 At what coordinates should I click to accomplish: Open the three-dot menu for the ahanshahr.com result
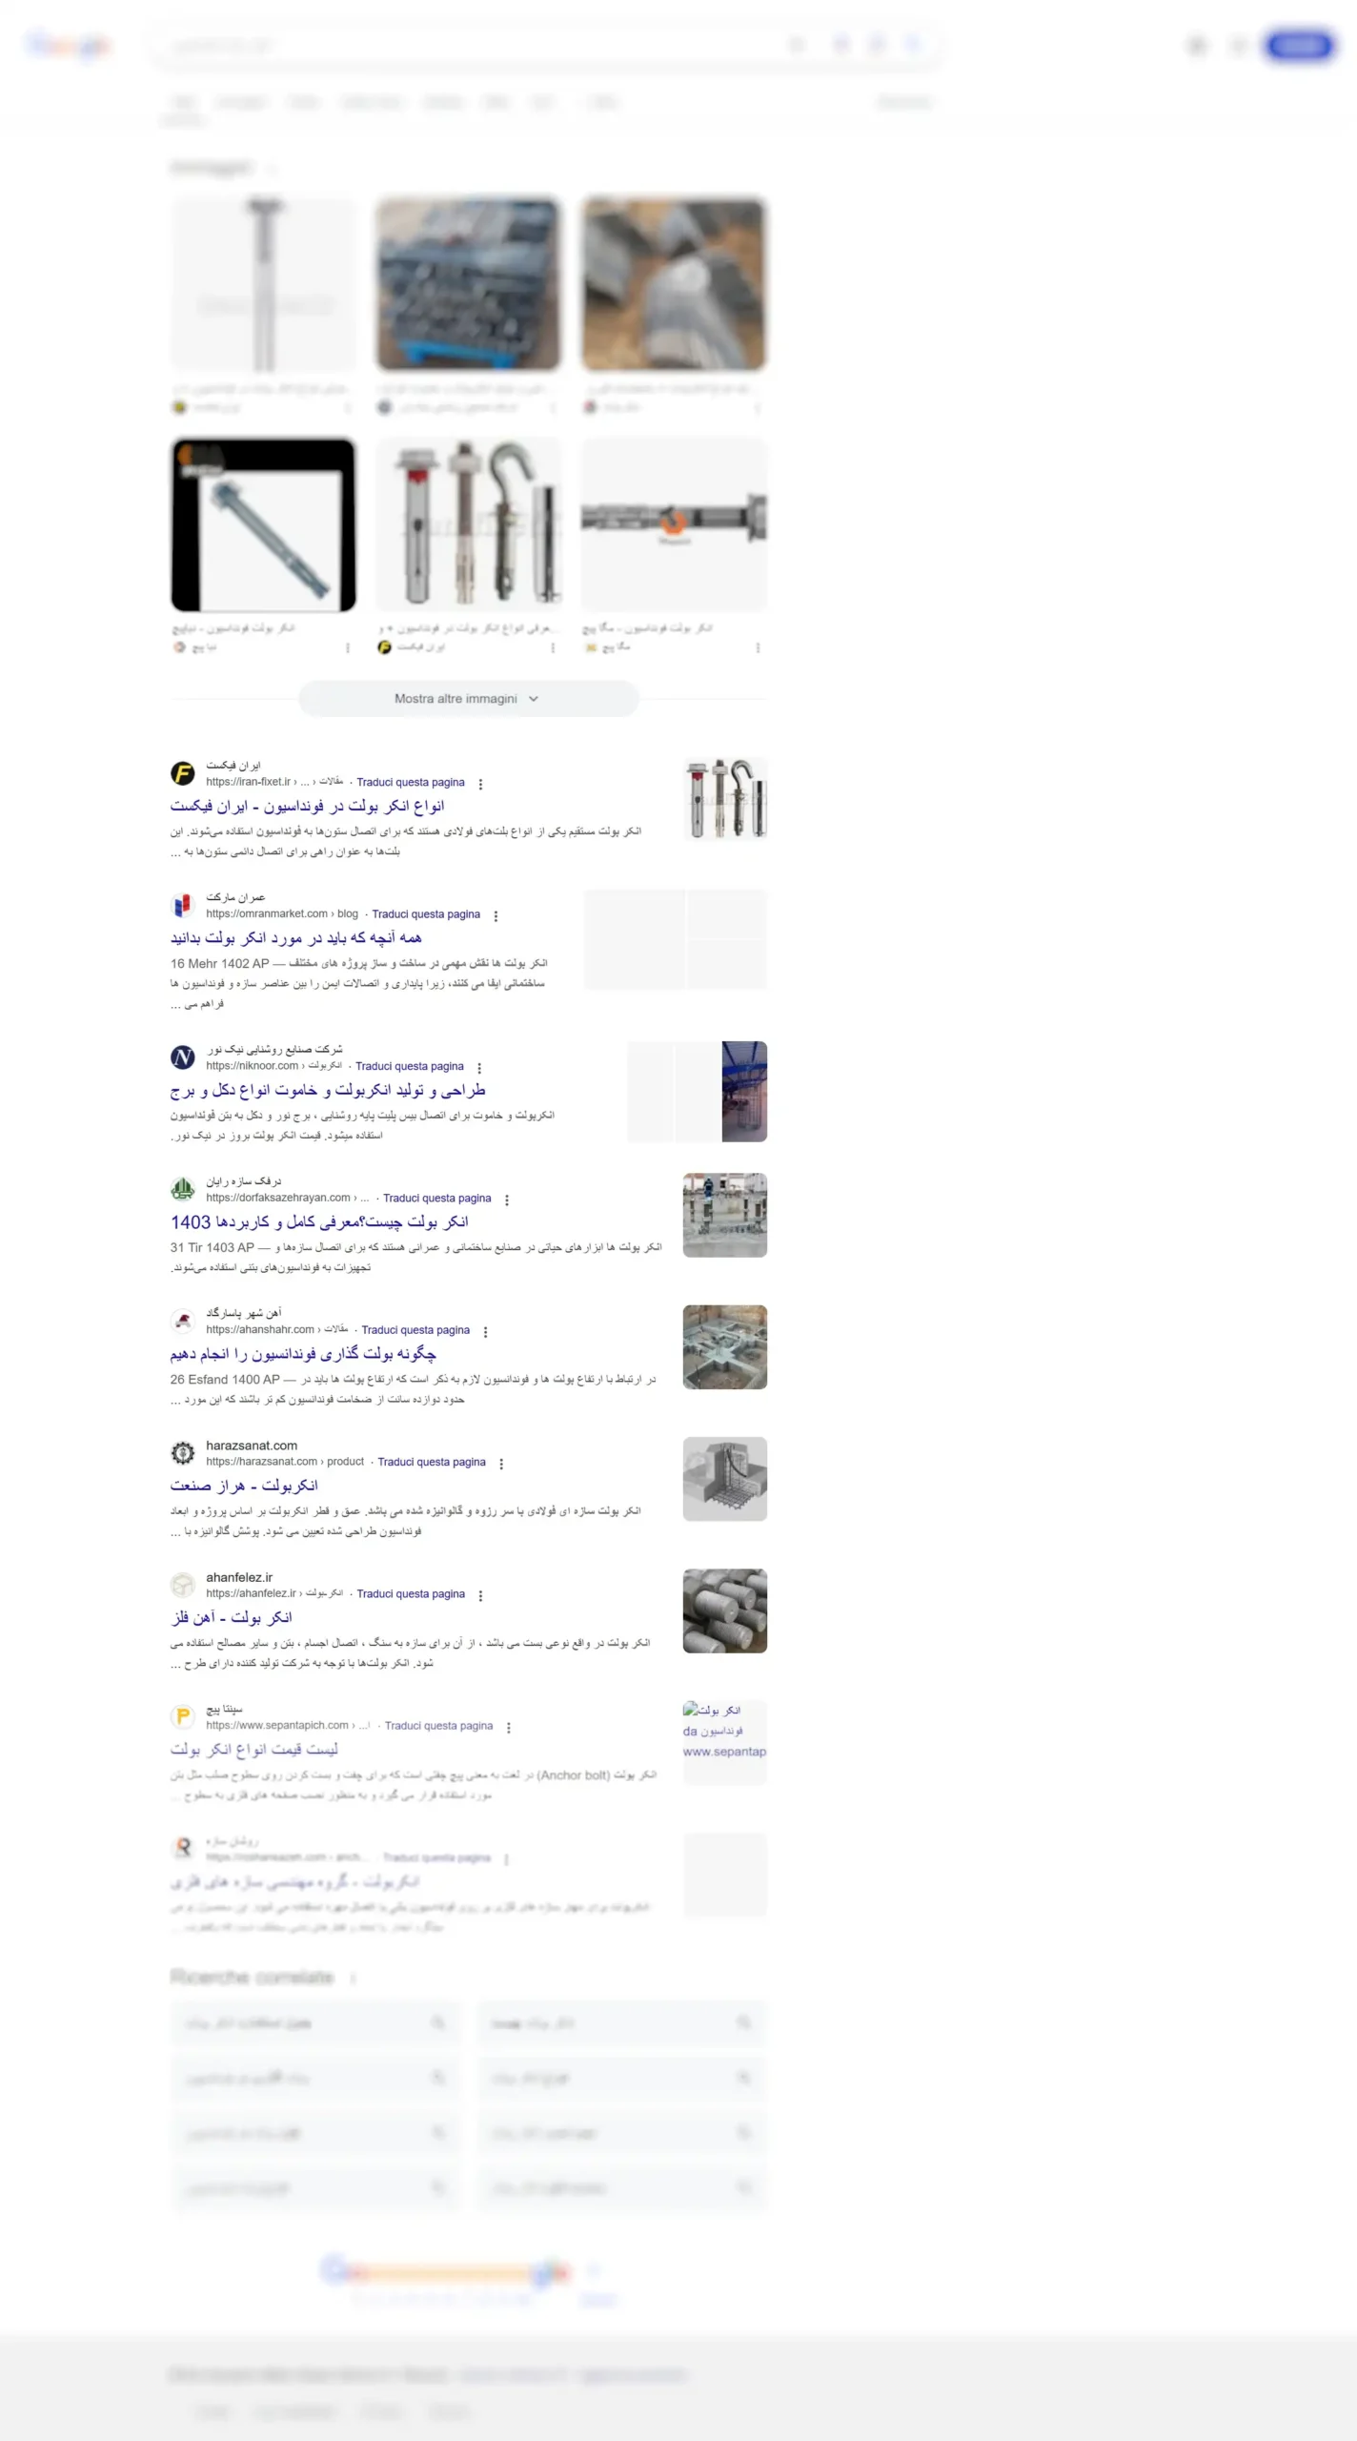(485, 1331)
